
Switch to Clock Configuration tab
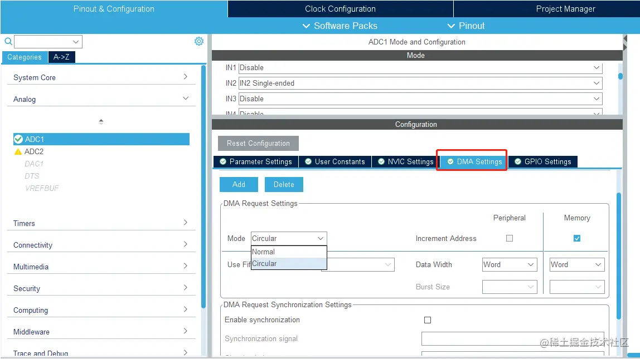click(x=341, y=8)
